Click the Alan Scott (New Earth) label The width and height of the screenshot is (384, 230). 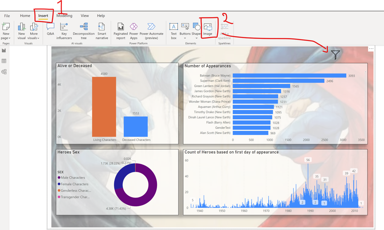click(x=215, y=133)
